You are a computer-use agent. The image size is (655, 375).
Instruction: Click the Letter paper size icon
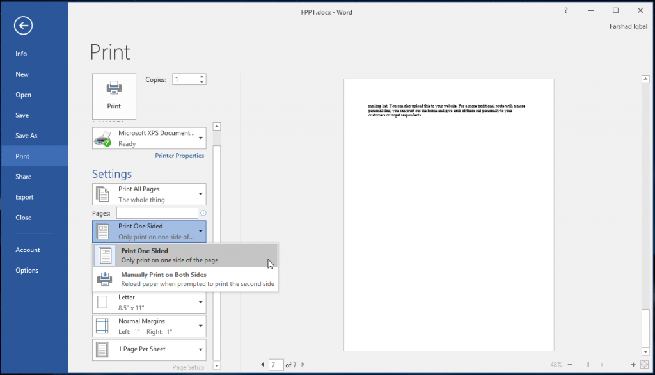tap(101, 301)
